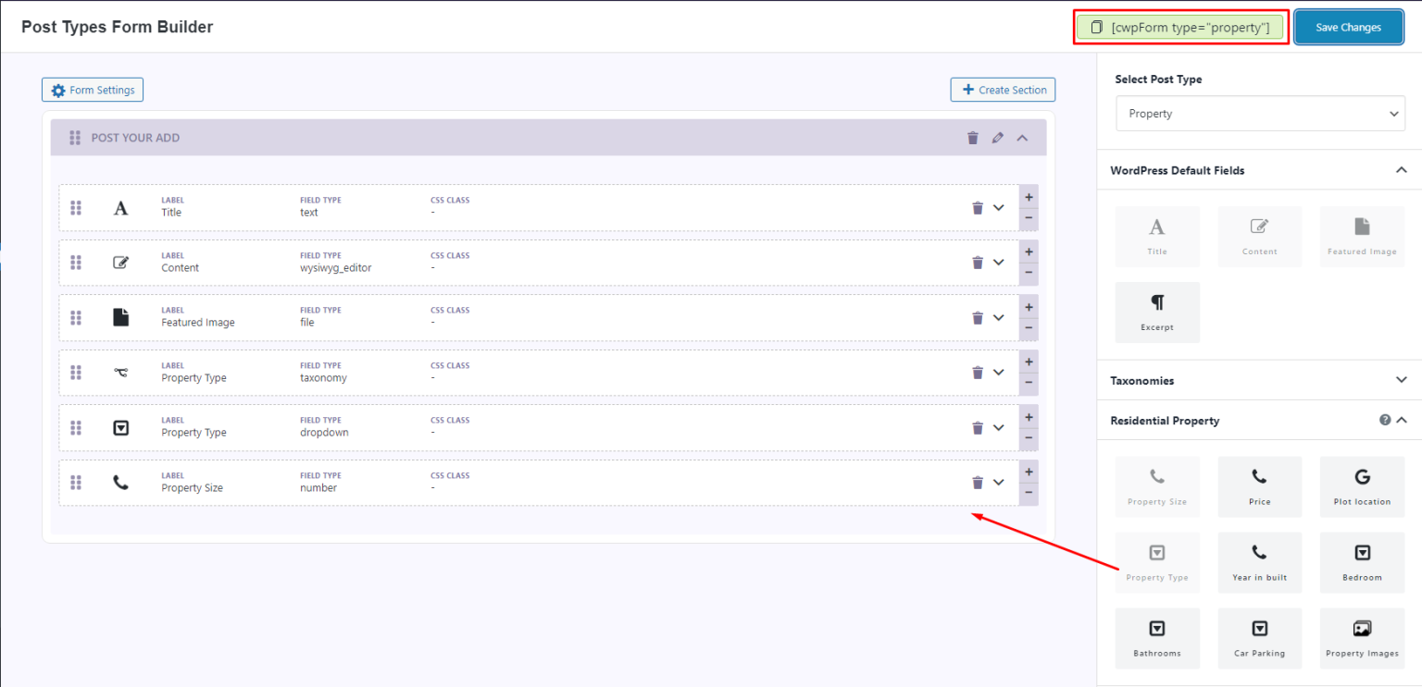Add the Price field from Residential Property
The width and height of the screenshot is (1422, 687).
(1259, 486)
